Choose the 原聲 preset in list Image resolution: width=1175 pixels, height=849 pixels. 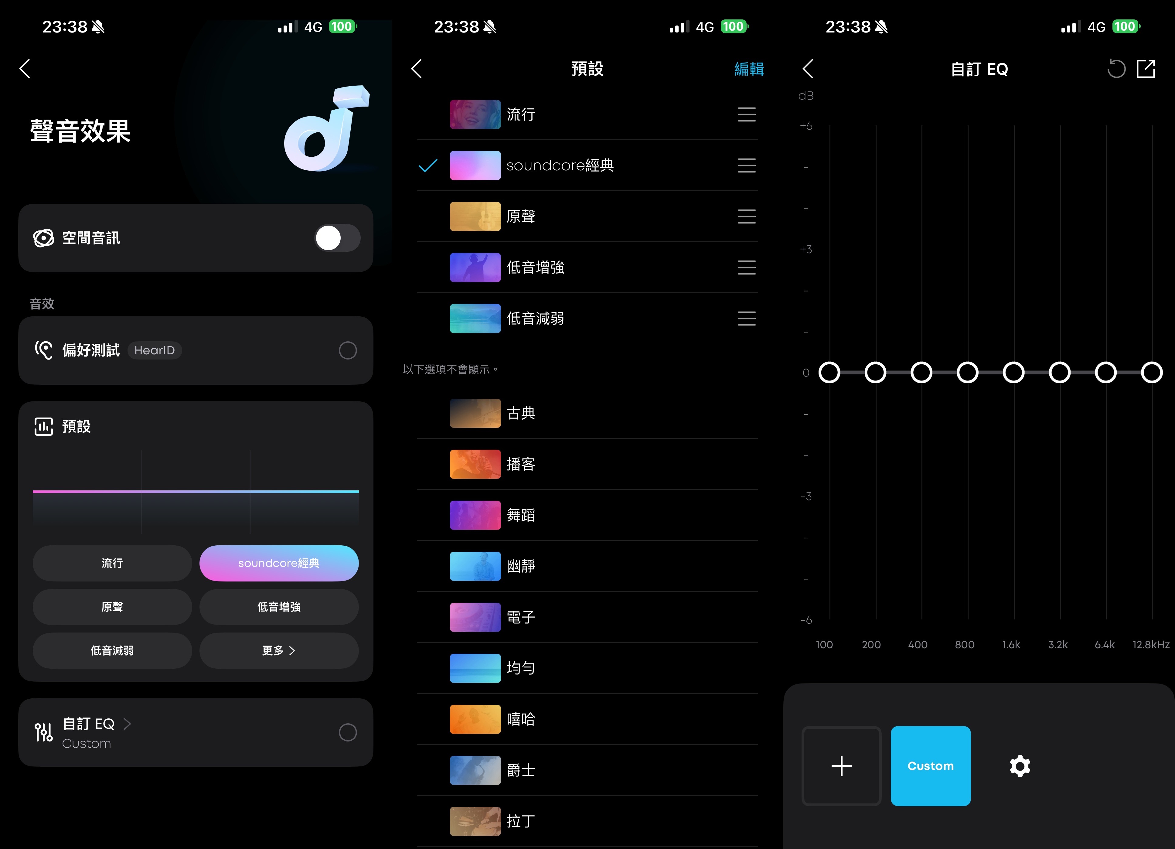click(520, 217)
